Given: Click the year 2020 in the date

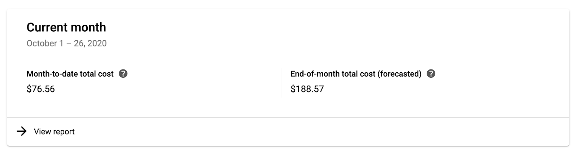Looking at the screenshot, I should coord(97,44).
